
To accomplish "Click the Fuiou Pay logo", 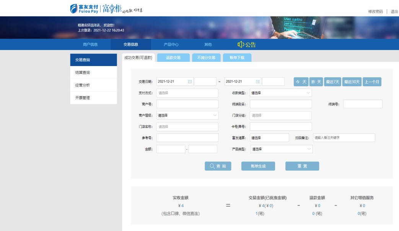I will (84, 8).
